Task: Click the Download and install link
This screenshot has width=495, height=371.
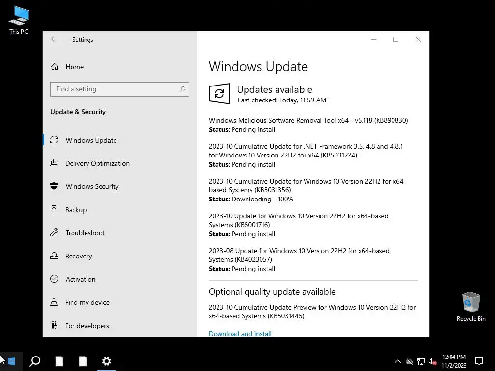Action: tap(240, 334)
